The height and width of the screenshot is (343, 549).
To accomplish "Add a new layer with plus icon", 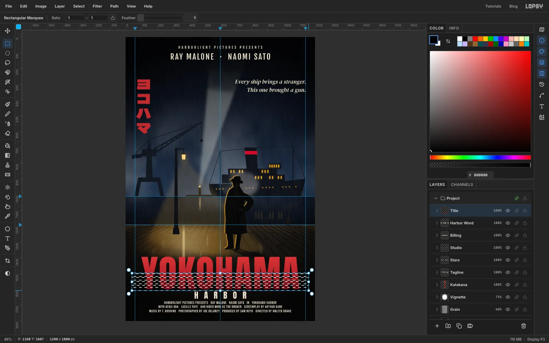I will tap(437, 326).
